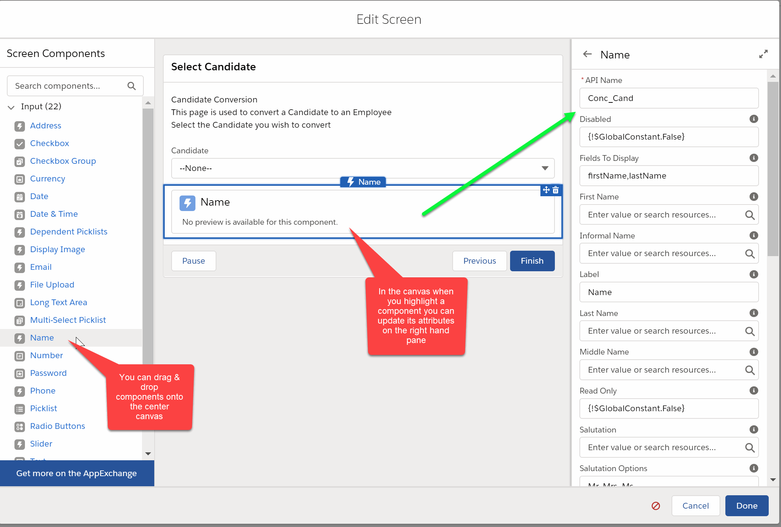Open Get more on the AppExchange link
The width and height of the screenshot is (781, 527).
77,473
